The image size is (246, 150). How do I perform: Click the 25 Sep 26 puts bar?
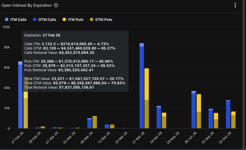216,121
